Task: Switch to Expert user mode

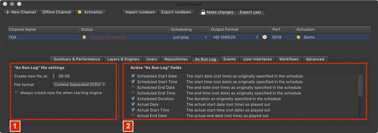Action: pyautogui.click(x=251, y=12)
